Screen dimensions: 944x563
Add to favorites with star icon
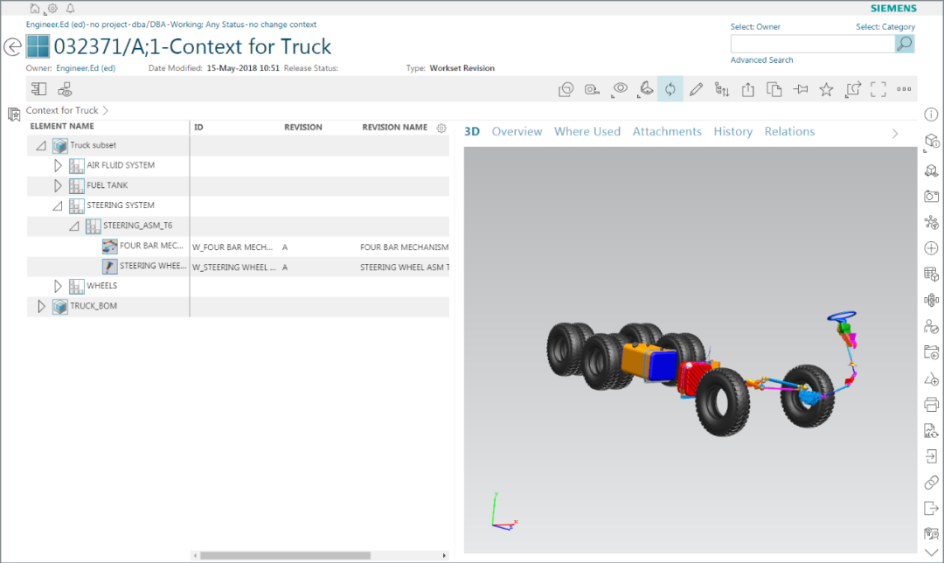[826, 89]
